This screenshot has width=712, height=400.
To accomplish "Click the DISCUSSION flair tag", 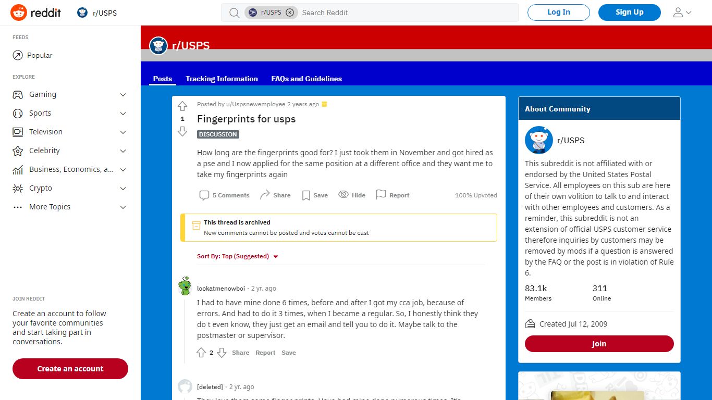I will tap(218, 134).
